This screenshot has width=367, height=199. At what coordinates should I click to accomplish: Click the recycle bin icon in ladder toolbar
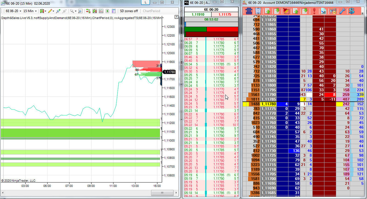point(258,11)
